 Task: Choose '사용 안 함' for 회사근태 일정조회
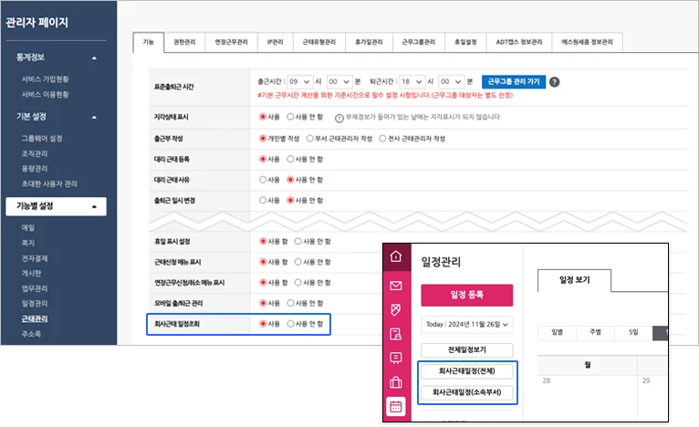pyautogui.click(x=291, y=324)
